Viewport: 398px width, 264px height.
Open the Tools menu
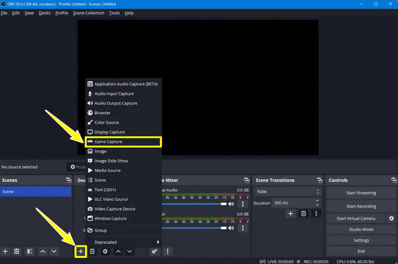(115, 13)
